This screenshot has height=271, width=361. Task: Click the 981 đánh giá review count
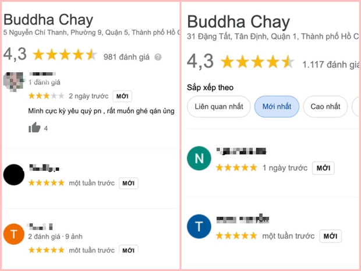coord(126,57)
